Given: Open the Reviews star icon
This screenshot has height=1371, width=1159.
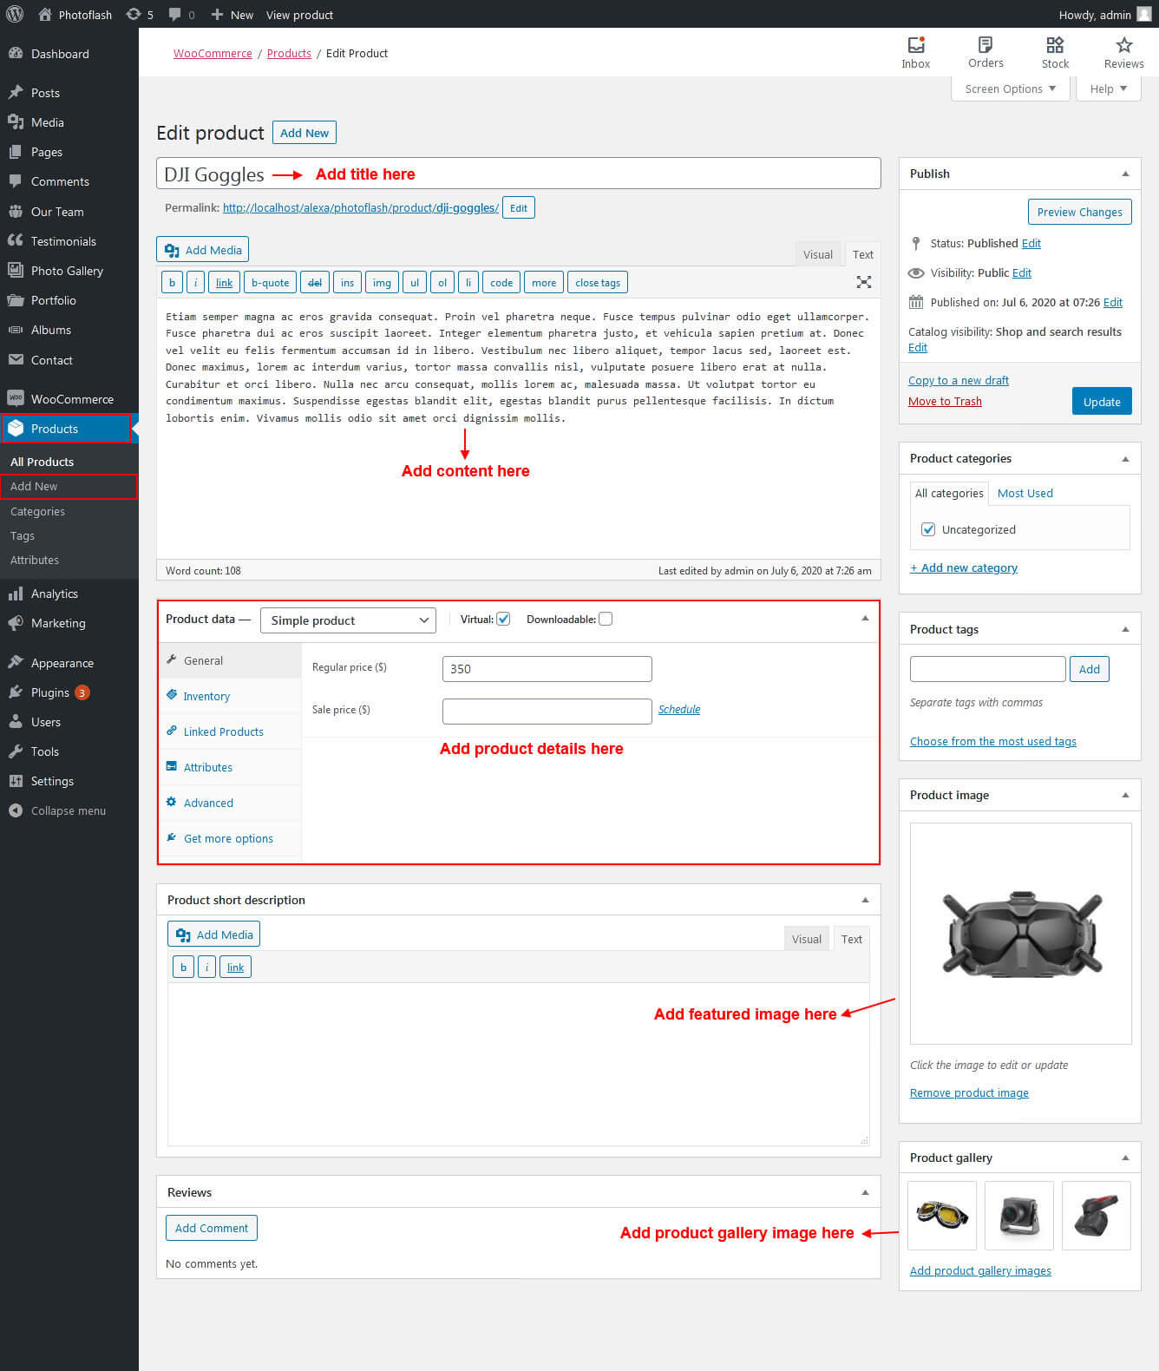Looking at the screenshot, I should point(1123,52).
